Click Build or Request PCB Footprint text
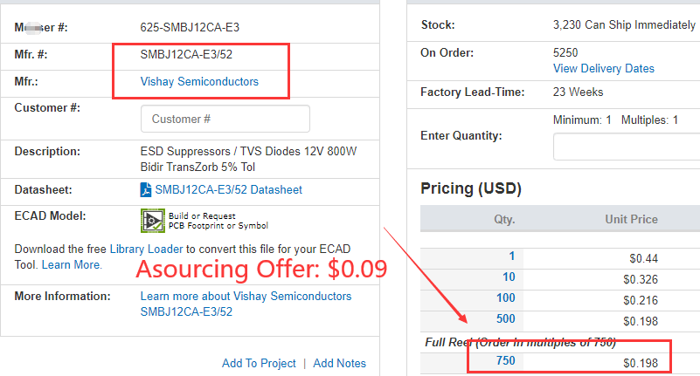Image resolution: width=700 pixels, height=376 pixels. pos(218,221)
